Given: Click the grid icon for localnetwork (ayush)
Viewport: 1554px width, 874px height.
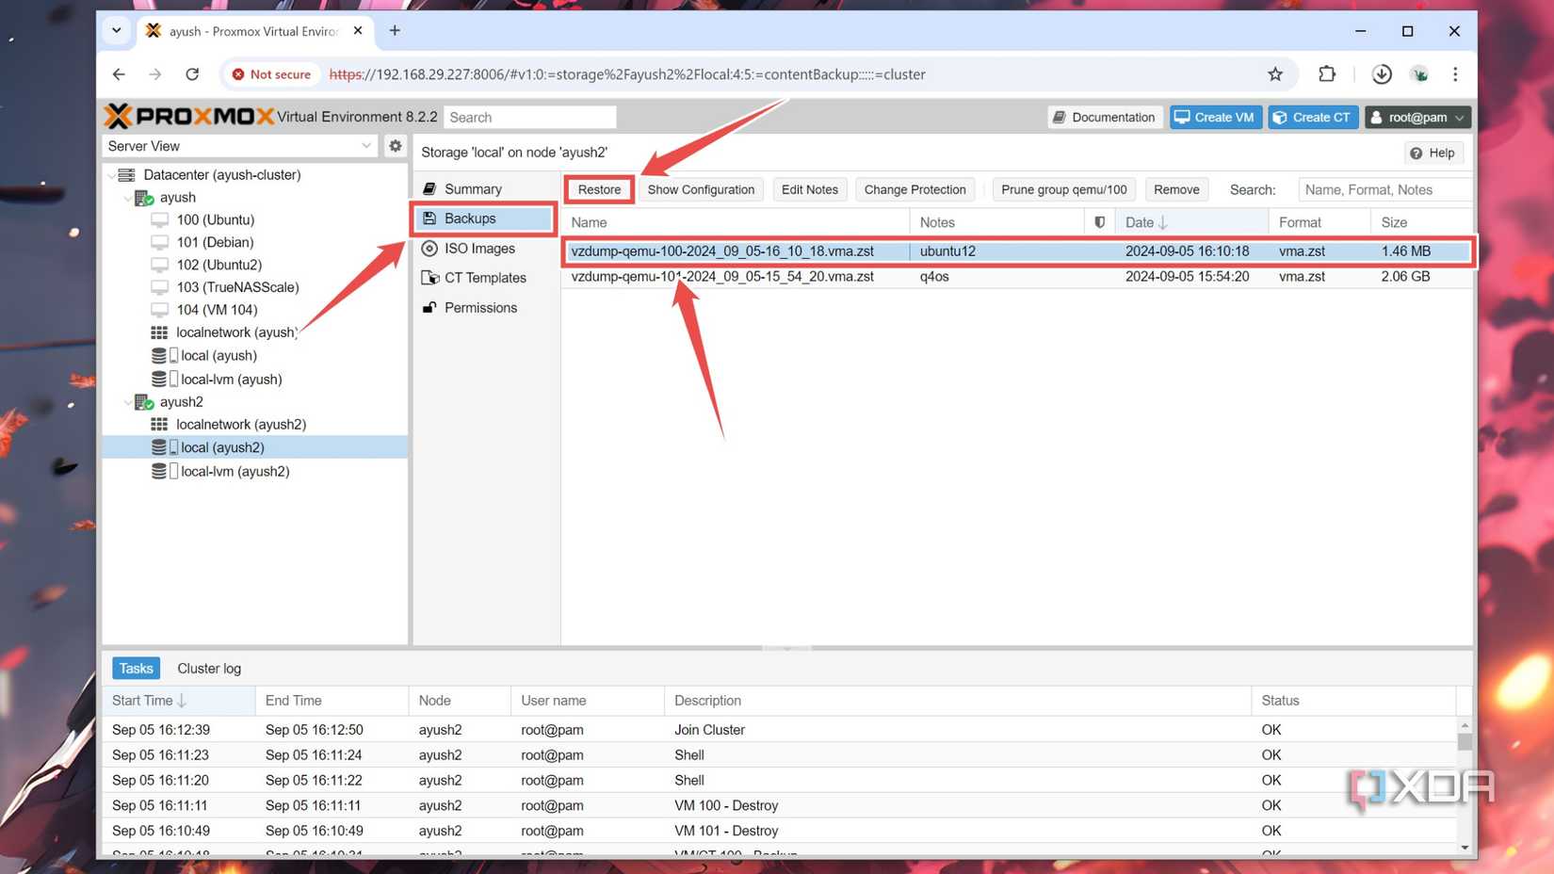Looking at the screenshot, I should (x=159, y=332).
